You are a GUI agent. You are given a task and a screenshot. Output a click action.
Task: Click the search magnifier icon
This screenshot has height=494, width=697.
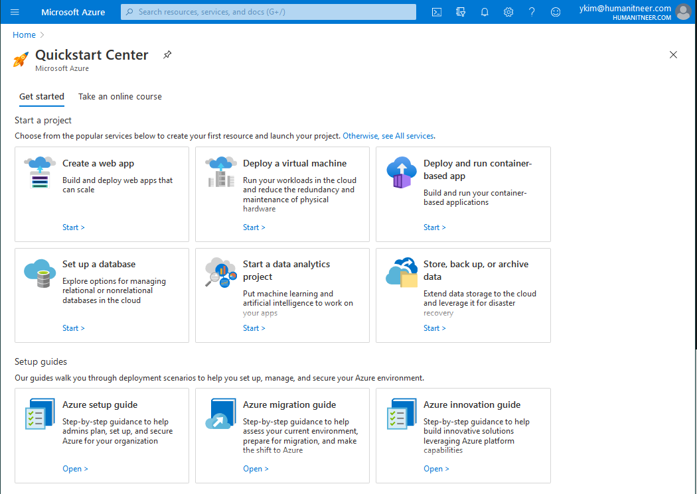pos(129,12)
